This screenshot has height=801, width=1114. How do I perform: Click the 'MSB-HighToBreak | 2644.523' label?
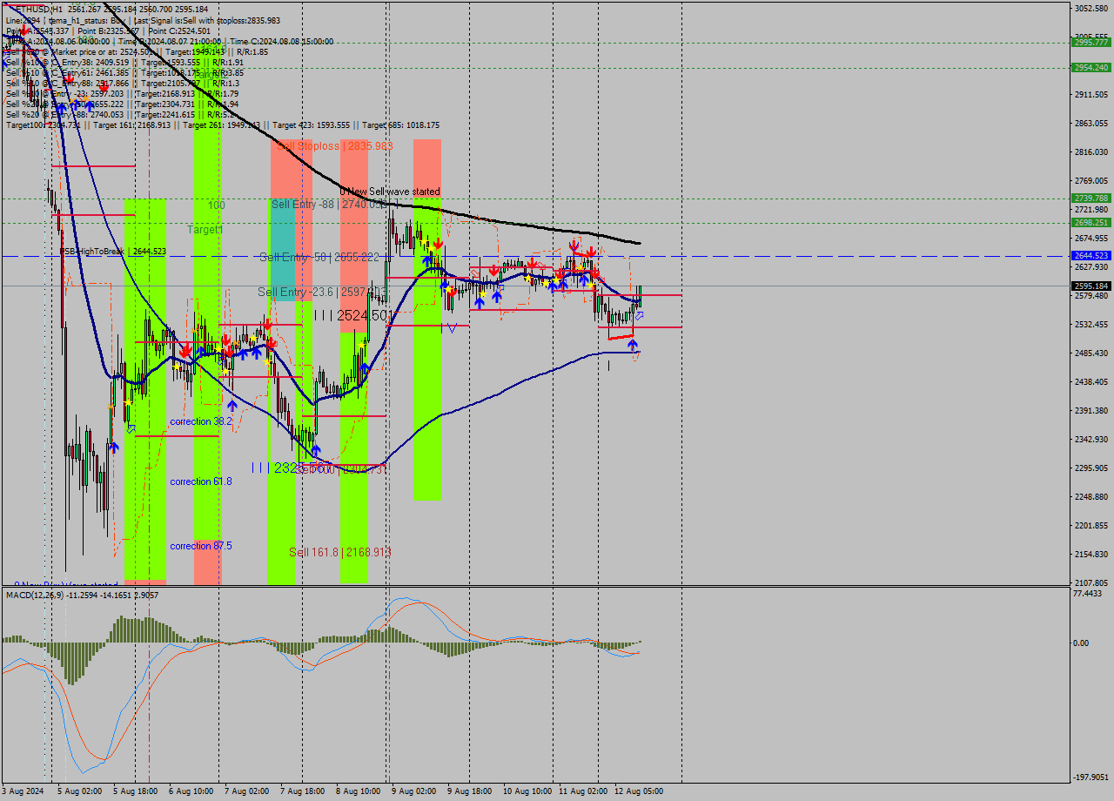(112, 252)
